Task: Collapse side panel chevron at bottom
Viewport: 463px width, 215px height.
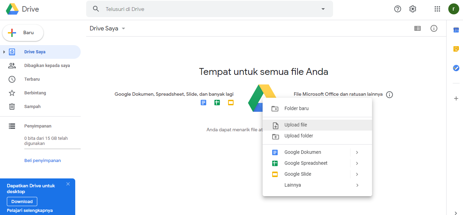Action: point(456,213)
